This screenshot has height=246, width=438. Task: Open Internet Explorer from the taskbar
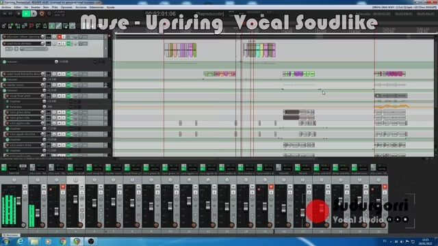20,241
